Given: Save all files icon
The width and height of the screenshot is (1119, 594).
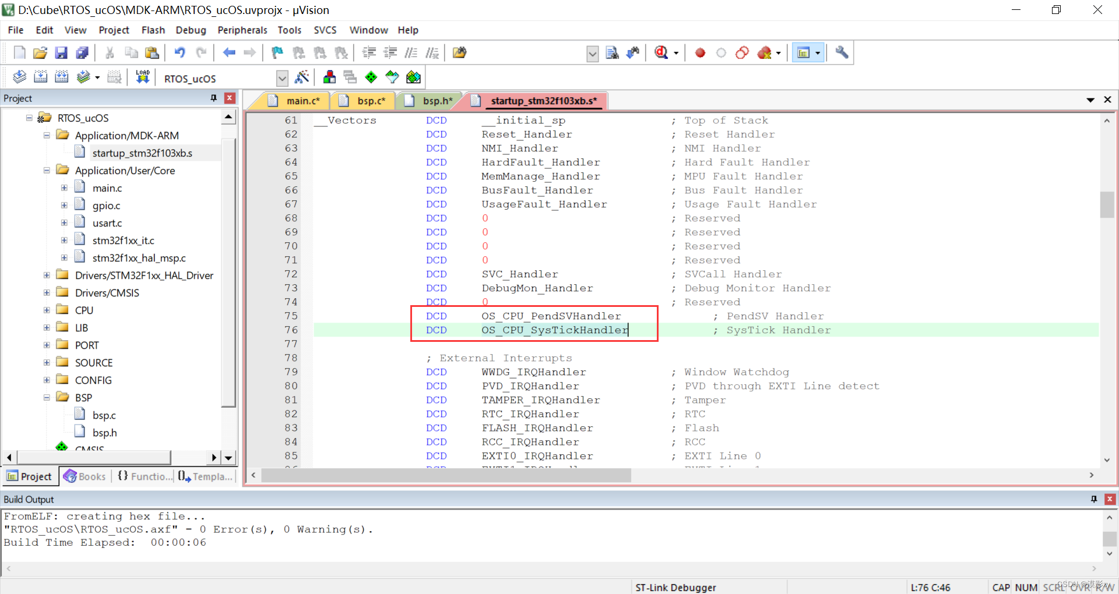Looking at the screenshot, I should point(82,53).
